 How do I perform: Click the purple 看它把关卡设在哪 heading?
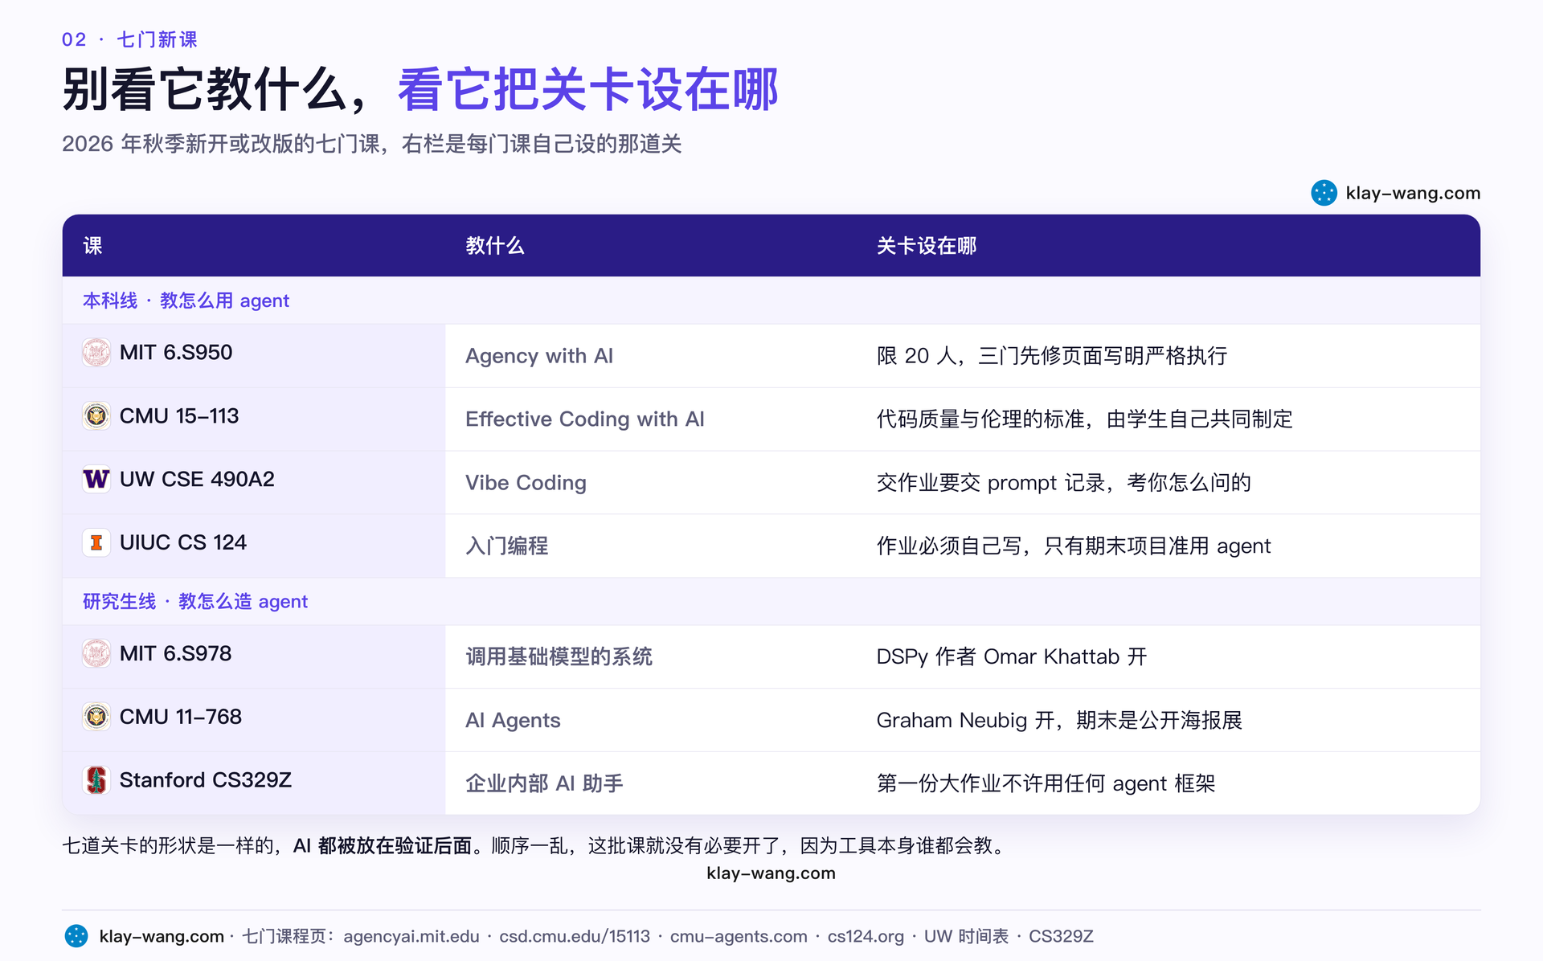pyautogui.click(x=588, y=89)
